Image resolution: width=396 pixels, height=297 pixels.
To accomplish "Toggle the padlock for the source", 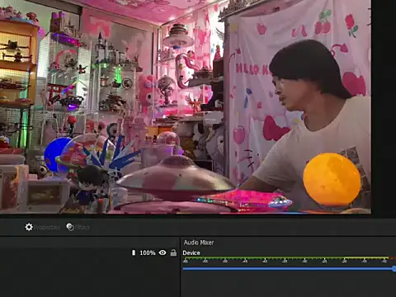I will pos(173,252).
